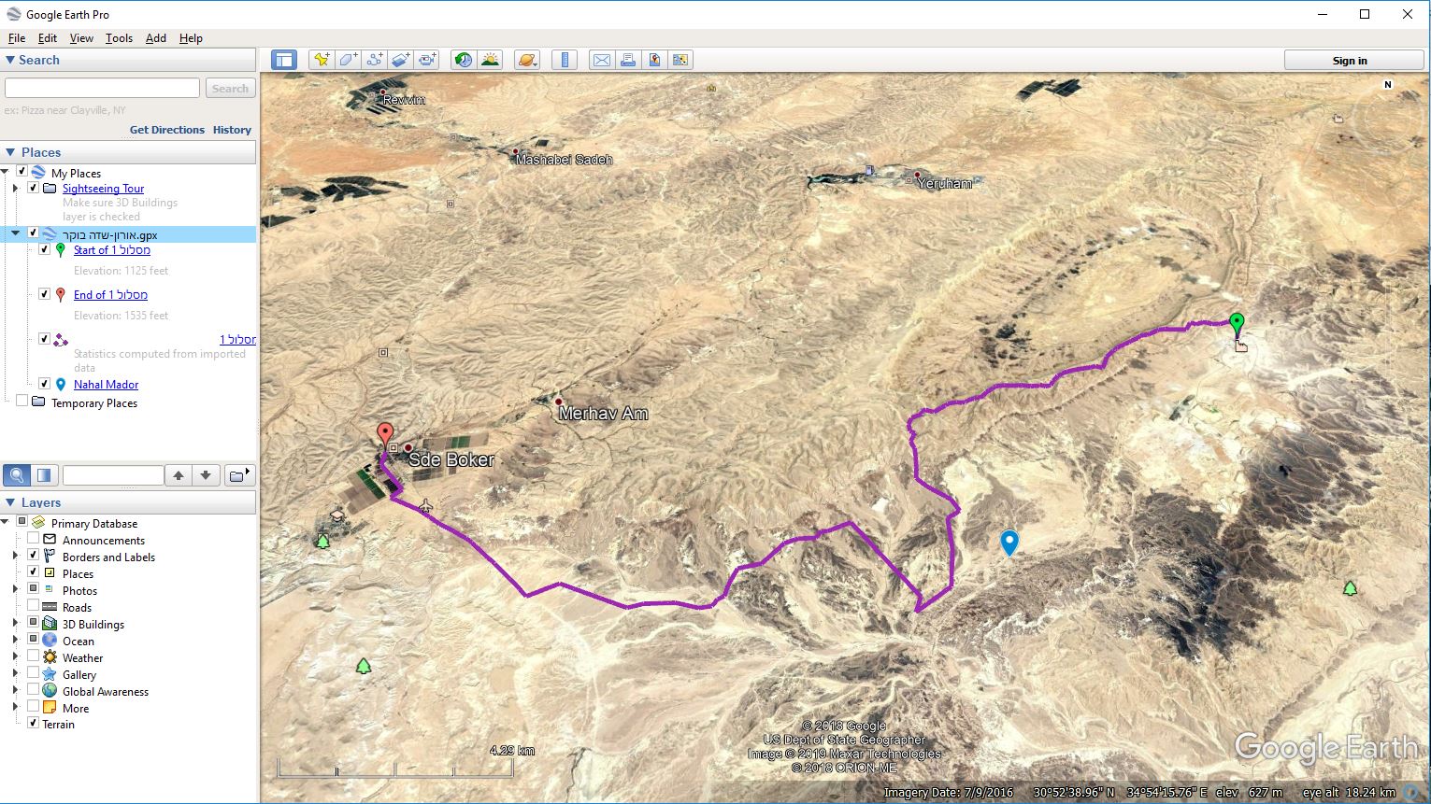Screen dimensions: 1431x804
Task: Expand the More layer arrow
Action: coord(15,708)
